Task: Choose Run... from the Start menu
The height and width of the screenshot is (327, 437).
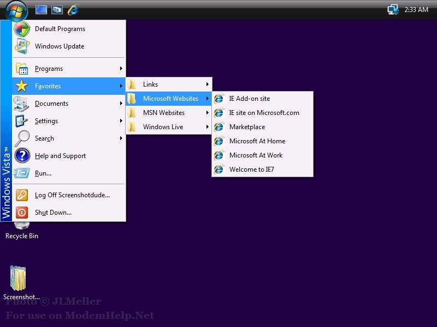Action: 69,173
